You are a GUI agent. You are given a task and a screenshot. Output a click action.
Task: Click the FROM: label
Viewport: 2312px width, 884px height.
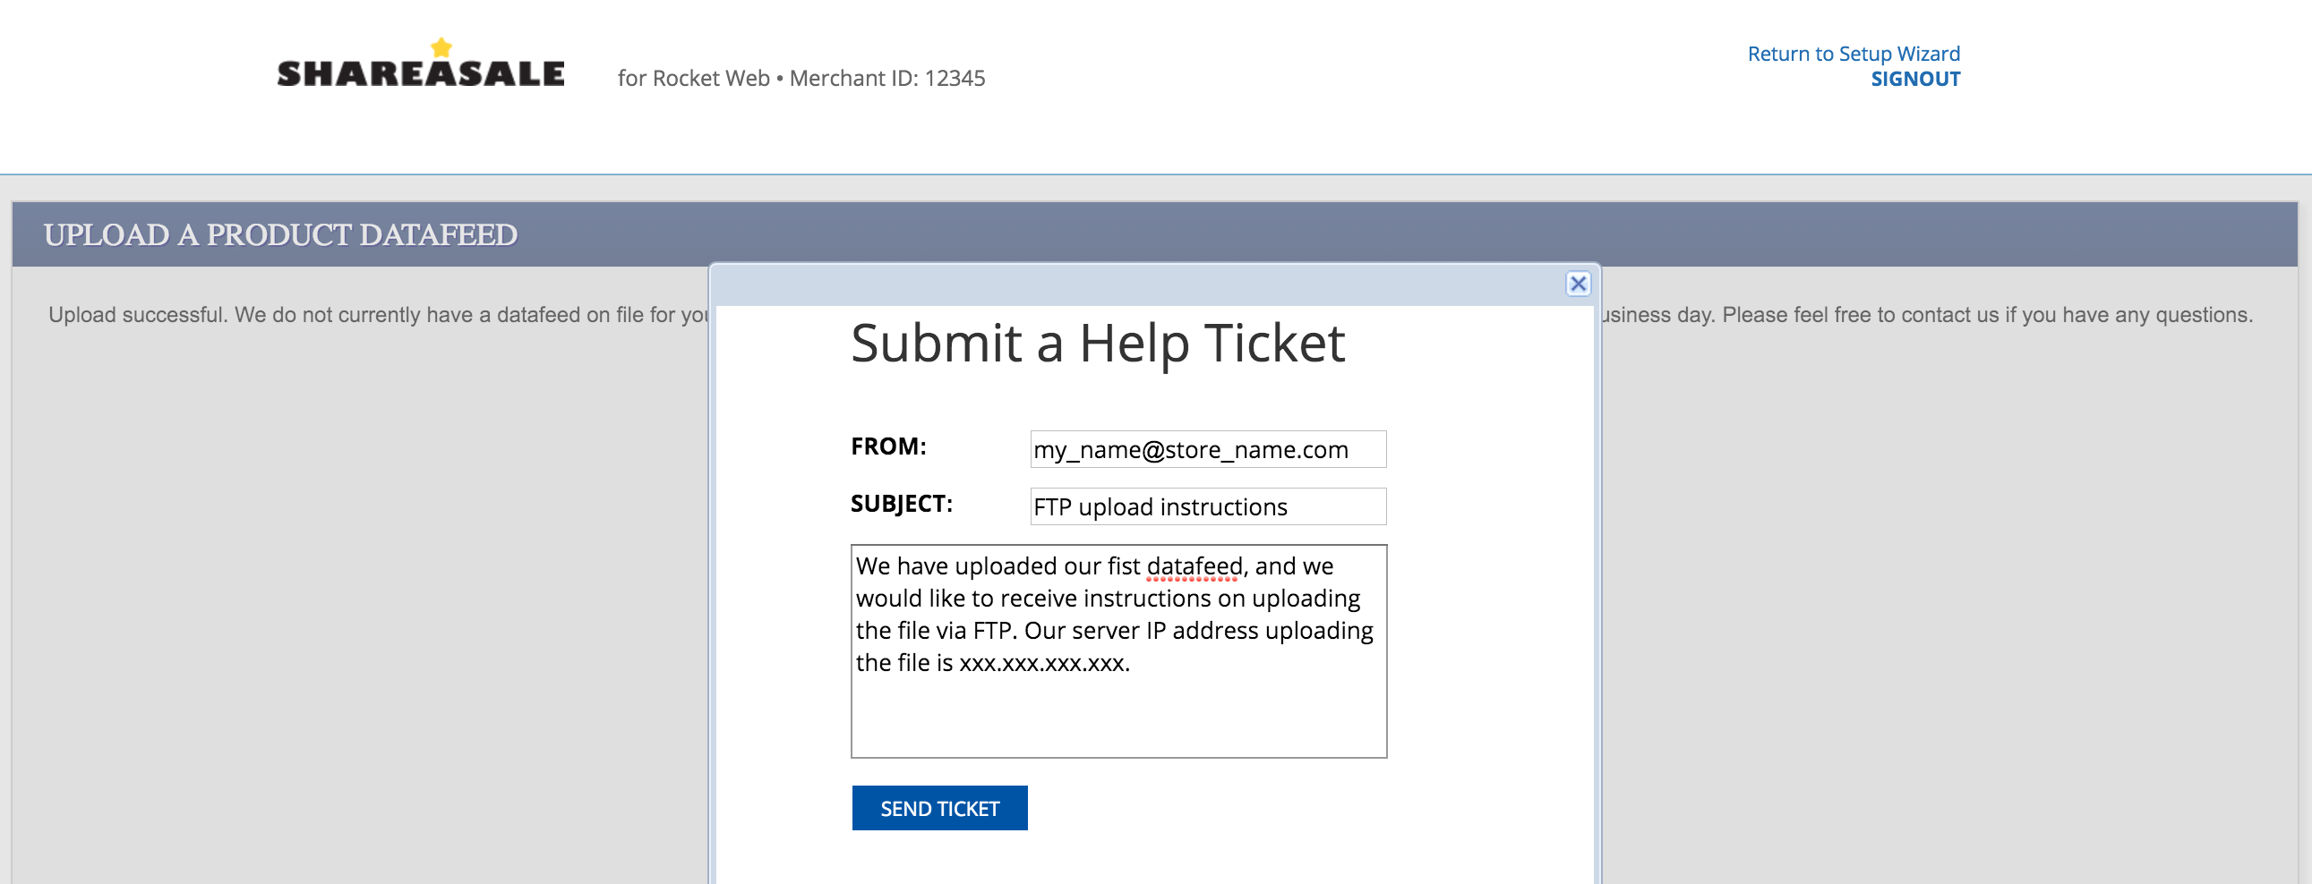tap(887, 446)
